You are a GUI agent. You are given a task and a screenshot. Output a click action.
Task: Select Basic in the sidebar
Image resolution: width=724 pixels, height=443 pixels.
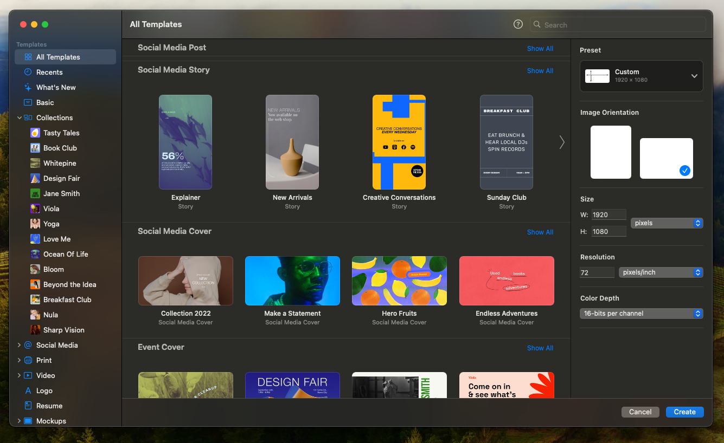tap(45, 102)
